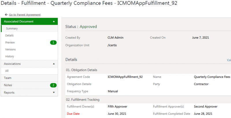Open the Versions sidebar item
This screenshot has width=231, height=118.
coord(10,50)
